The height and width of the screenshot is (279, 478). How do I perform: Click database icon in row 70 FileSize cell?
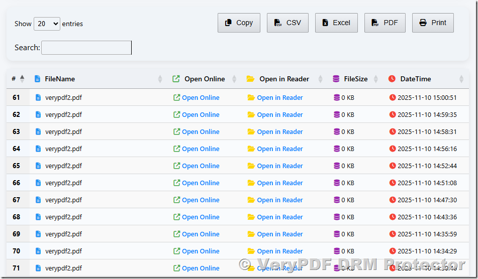coord(337,251)
